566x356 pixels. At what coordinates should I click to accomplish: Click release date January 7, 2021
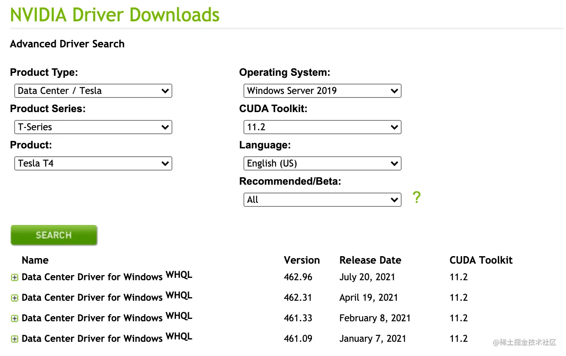373,339
